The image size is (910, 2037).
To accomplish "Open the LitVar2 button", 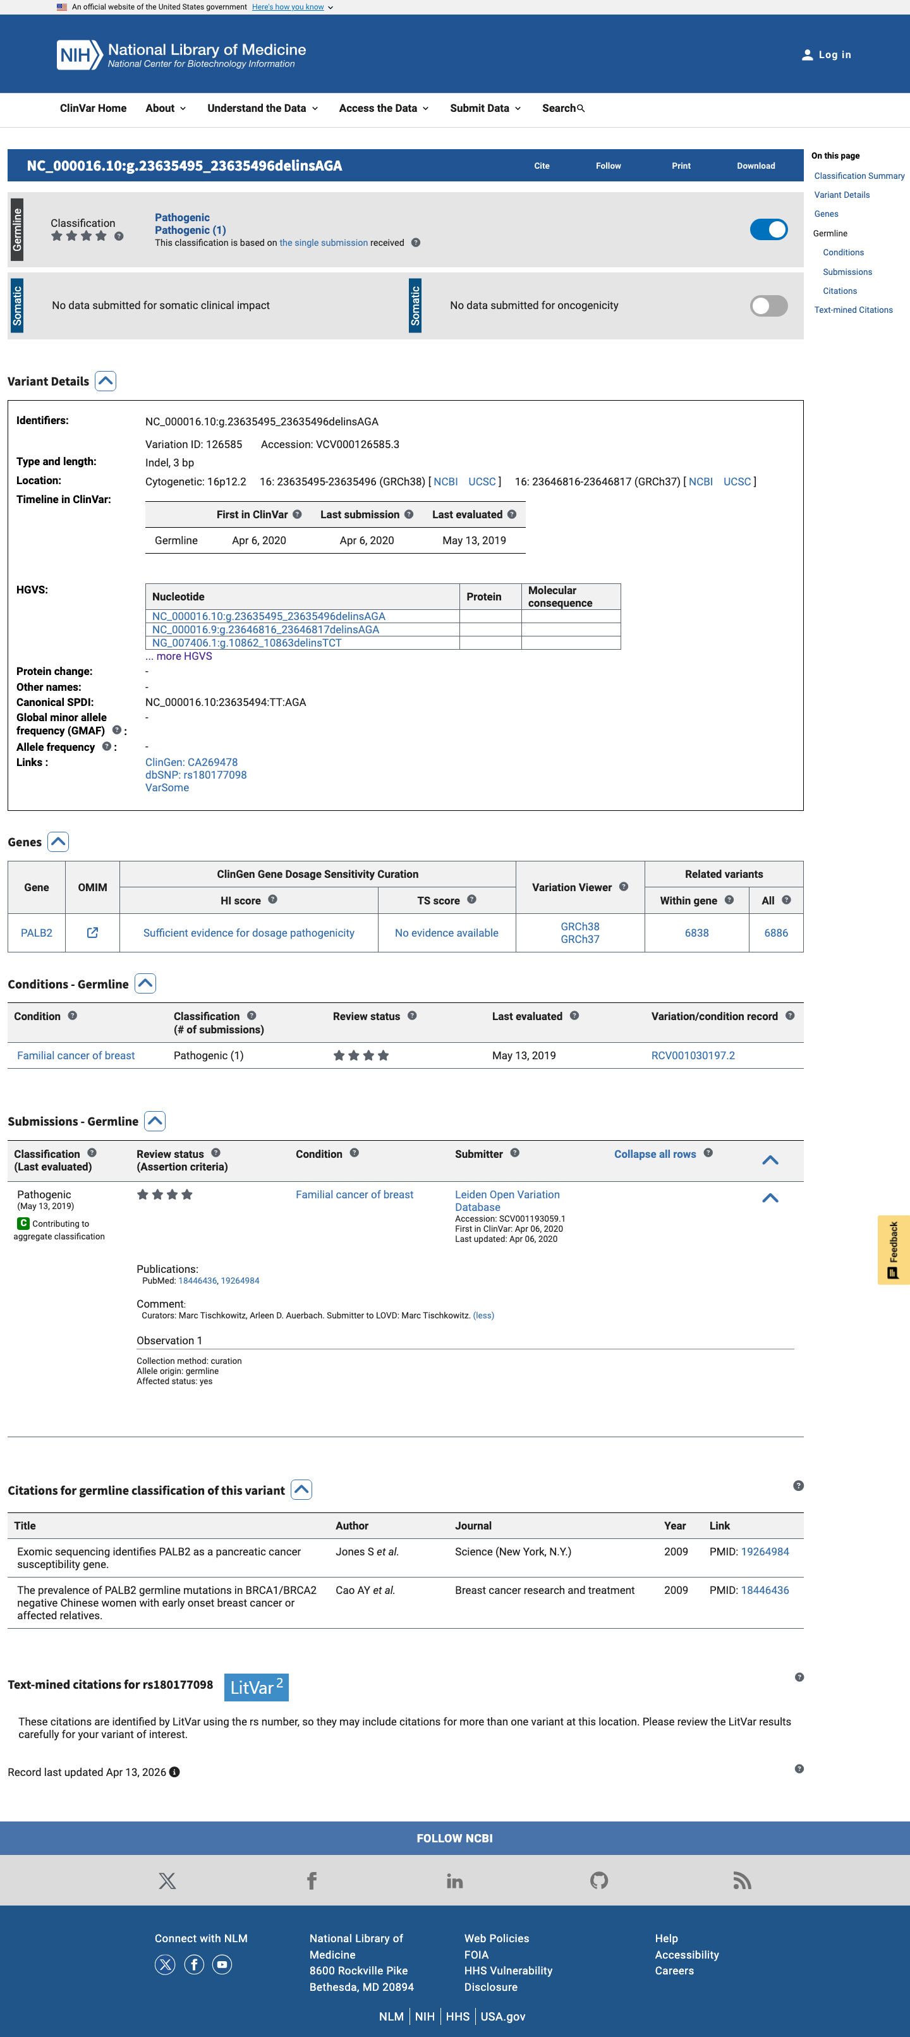I will (x=256, y=1687).
